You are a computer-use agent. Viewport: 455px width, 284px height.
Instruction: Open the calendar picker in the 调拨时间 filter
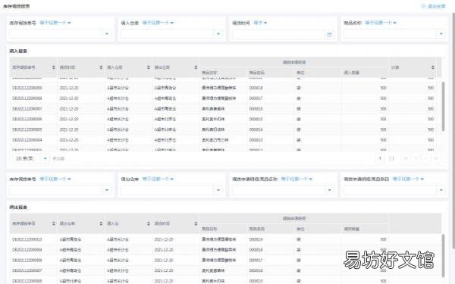[x=329, y=35]
